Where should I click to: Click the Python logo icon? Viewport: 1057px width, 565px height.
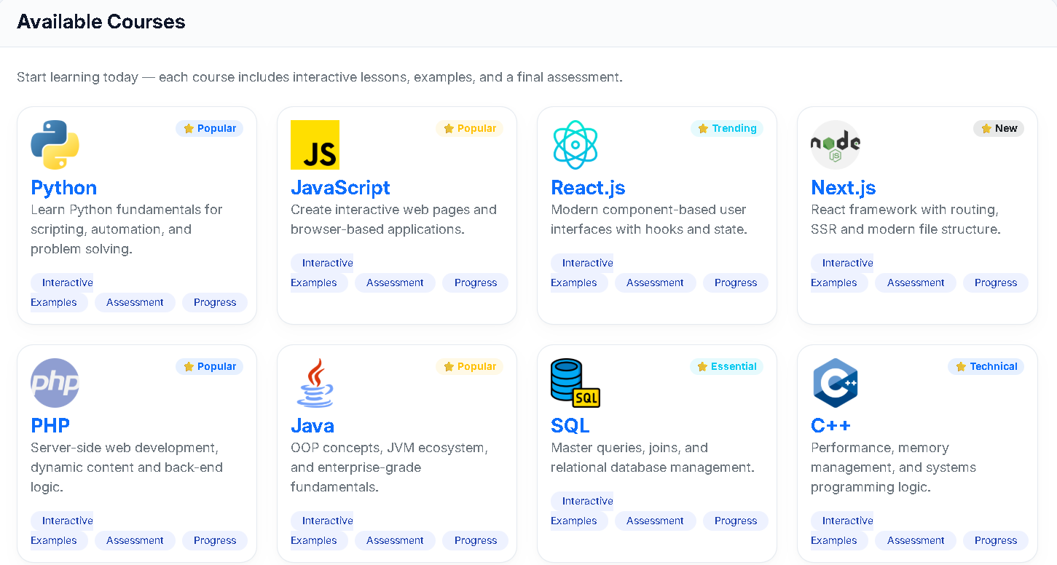(55, 145)
